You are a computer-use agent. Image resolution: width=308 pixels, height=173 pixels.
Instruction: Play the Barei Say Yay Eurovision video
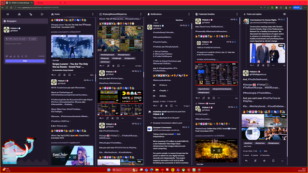point(70,157)
